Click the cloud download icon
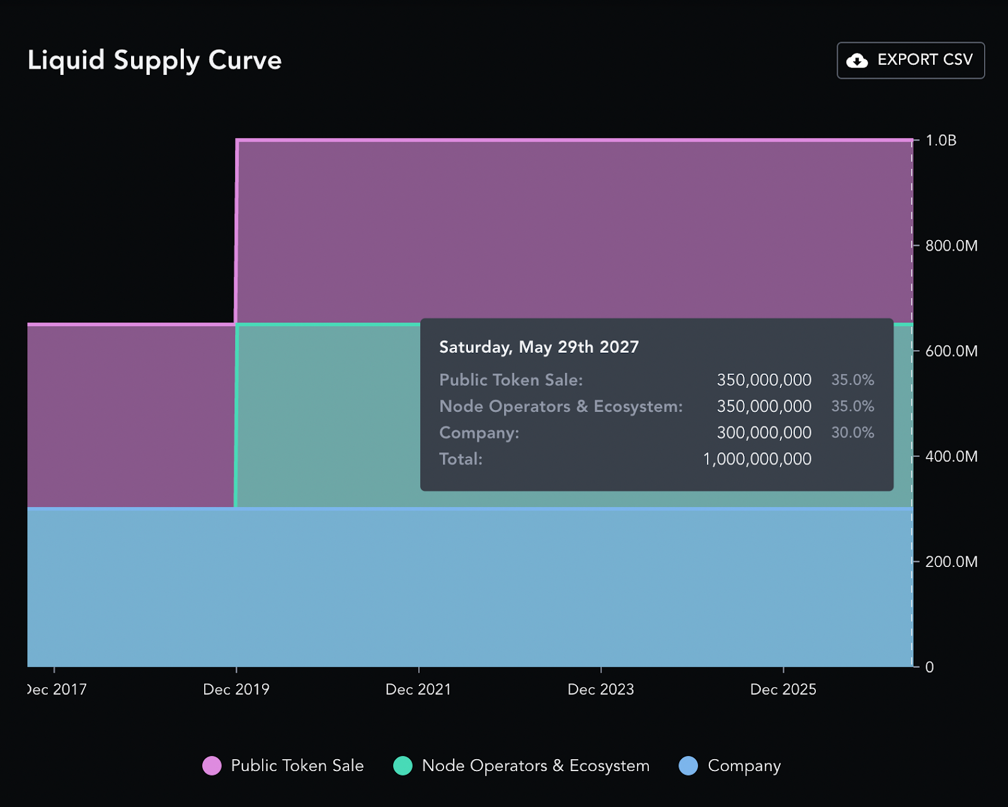The width and height of the screenshot is (1008, 807). tap(857, 60)
